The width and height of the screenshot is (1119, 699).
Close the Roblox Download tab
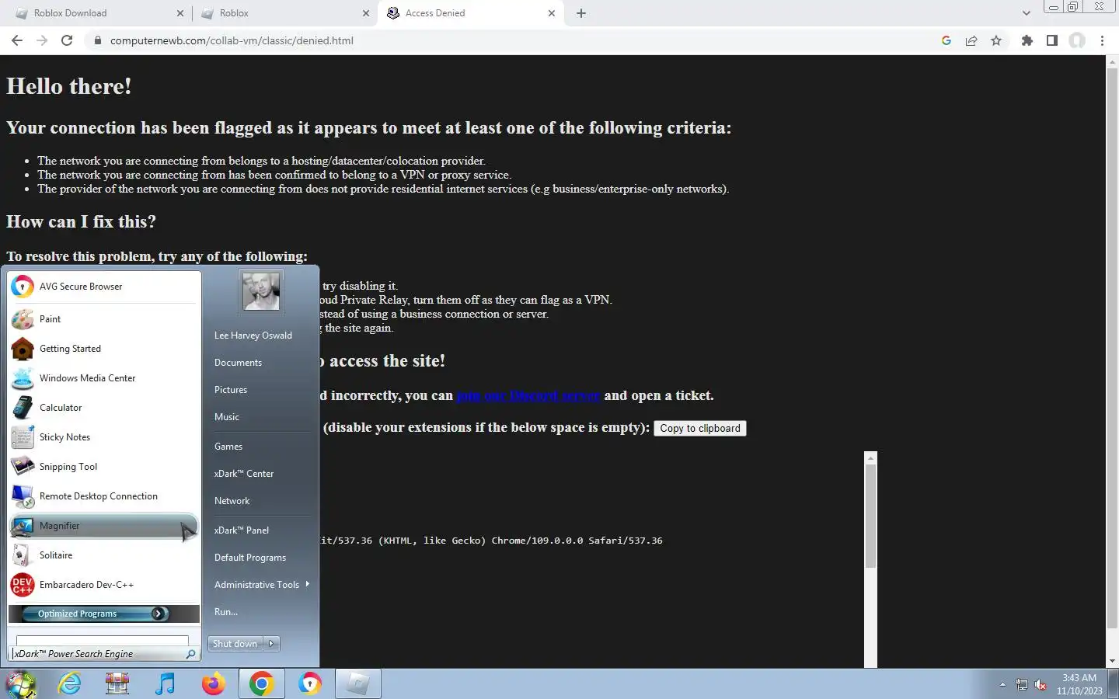click(180, 13)
